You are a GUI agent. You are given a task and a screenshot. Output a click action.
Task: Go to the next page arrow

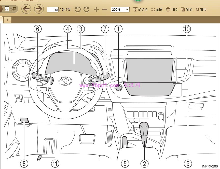[x=39, y=9]
